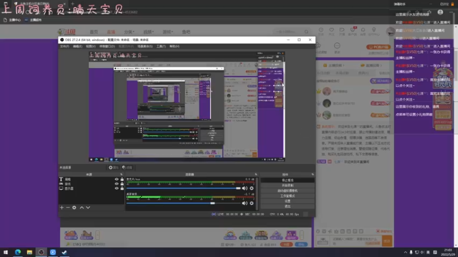The image size is (458, 257).
Task: Open the 停靠窗口(D) menu in OBS
Action: coord(107,46)
